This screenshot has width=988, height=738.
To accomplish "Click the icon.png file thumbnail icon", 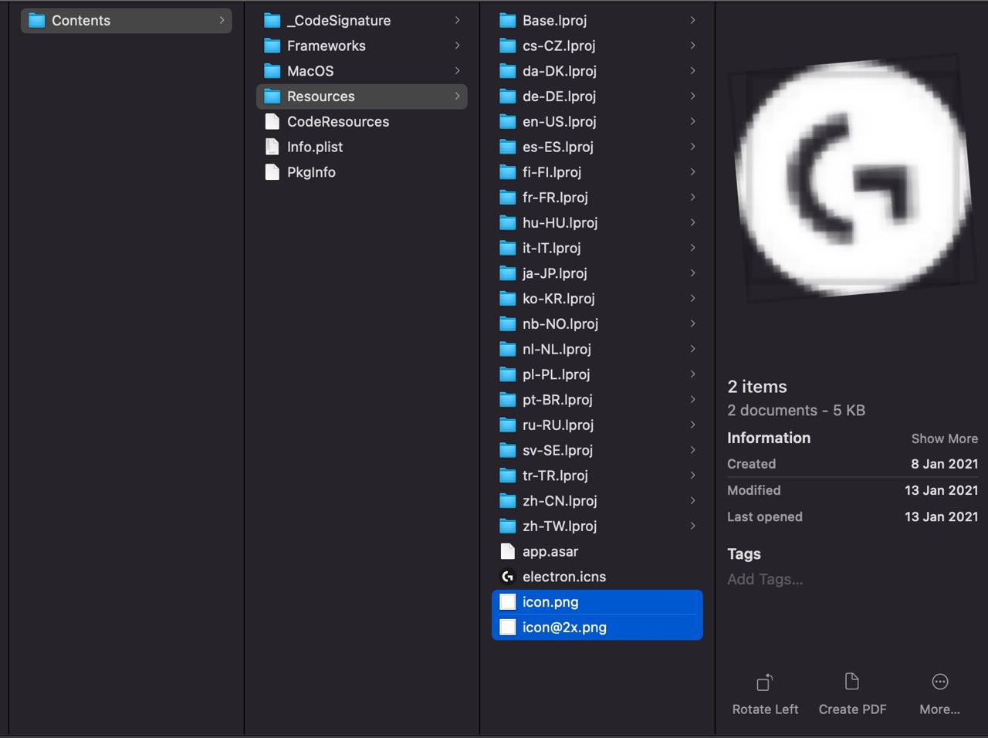I will (x=507, y=602).
